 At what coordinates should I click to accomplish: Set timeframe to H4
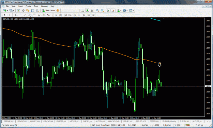click(x=79, y=15)
